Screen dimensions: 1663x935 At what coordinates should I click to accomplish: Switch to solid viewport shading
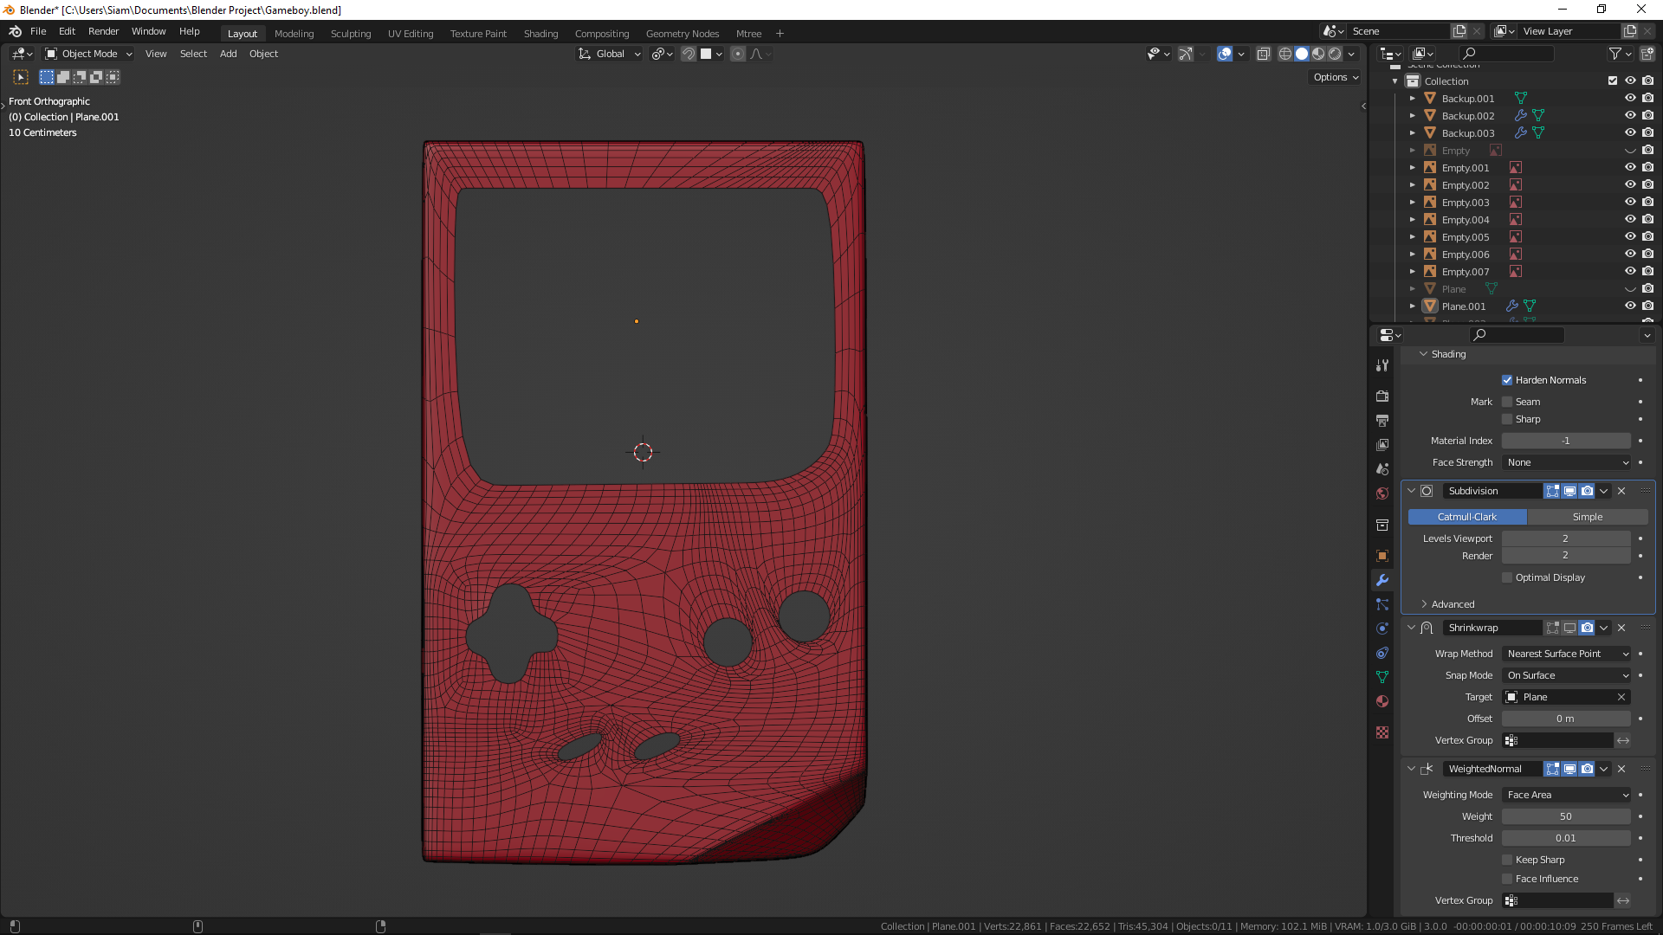1302,54
